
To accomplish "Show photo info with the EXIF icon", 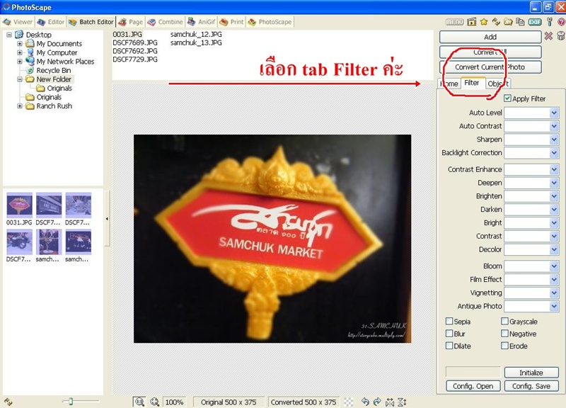I will (x=535, y=22).
